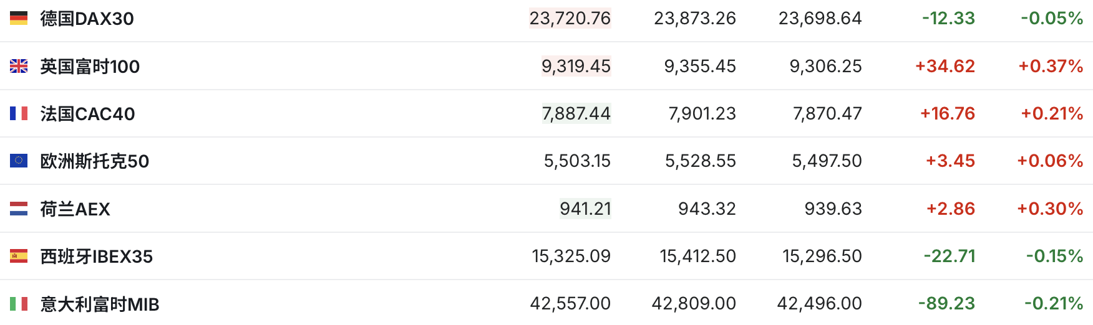
Task: Select the 法国CAC40 index name
Action: pos(87,114)
